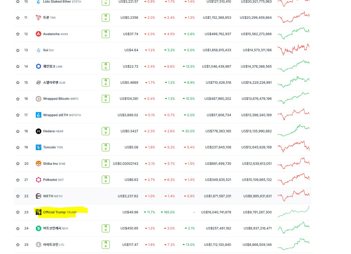Image resolution: width=351 pixels, height=254 pixels.
Task: Toggle the star for Official Trump
Action: coord(18,212)
